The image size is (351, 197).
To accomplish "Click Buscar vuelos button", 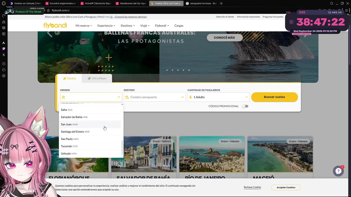I will [274, 97].
